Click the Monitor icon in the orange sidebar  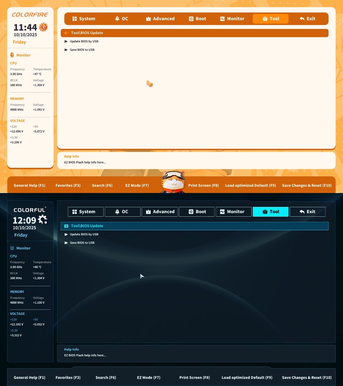(x=12, y=55)
